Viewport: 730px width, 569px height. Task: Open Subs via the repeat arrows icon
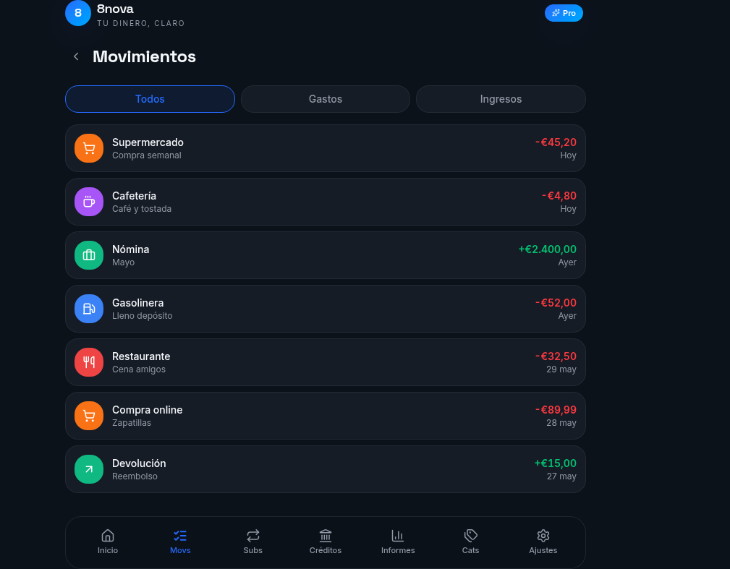point(252,536)
